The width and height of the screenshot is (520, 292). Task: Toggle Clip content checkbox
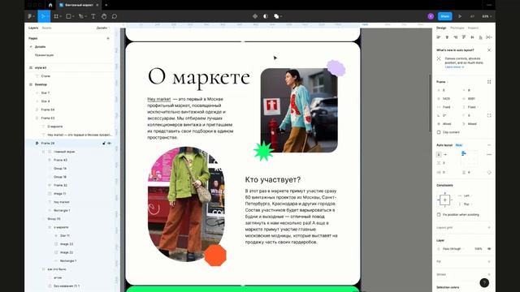coord(439,132)
